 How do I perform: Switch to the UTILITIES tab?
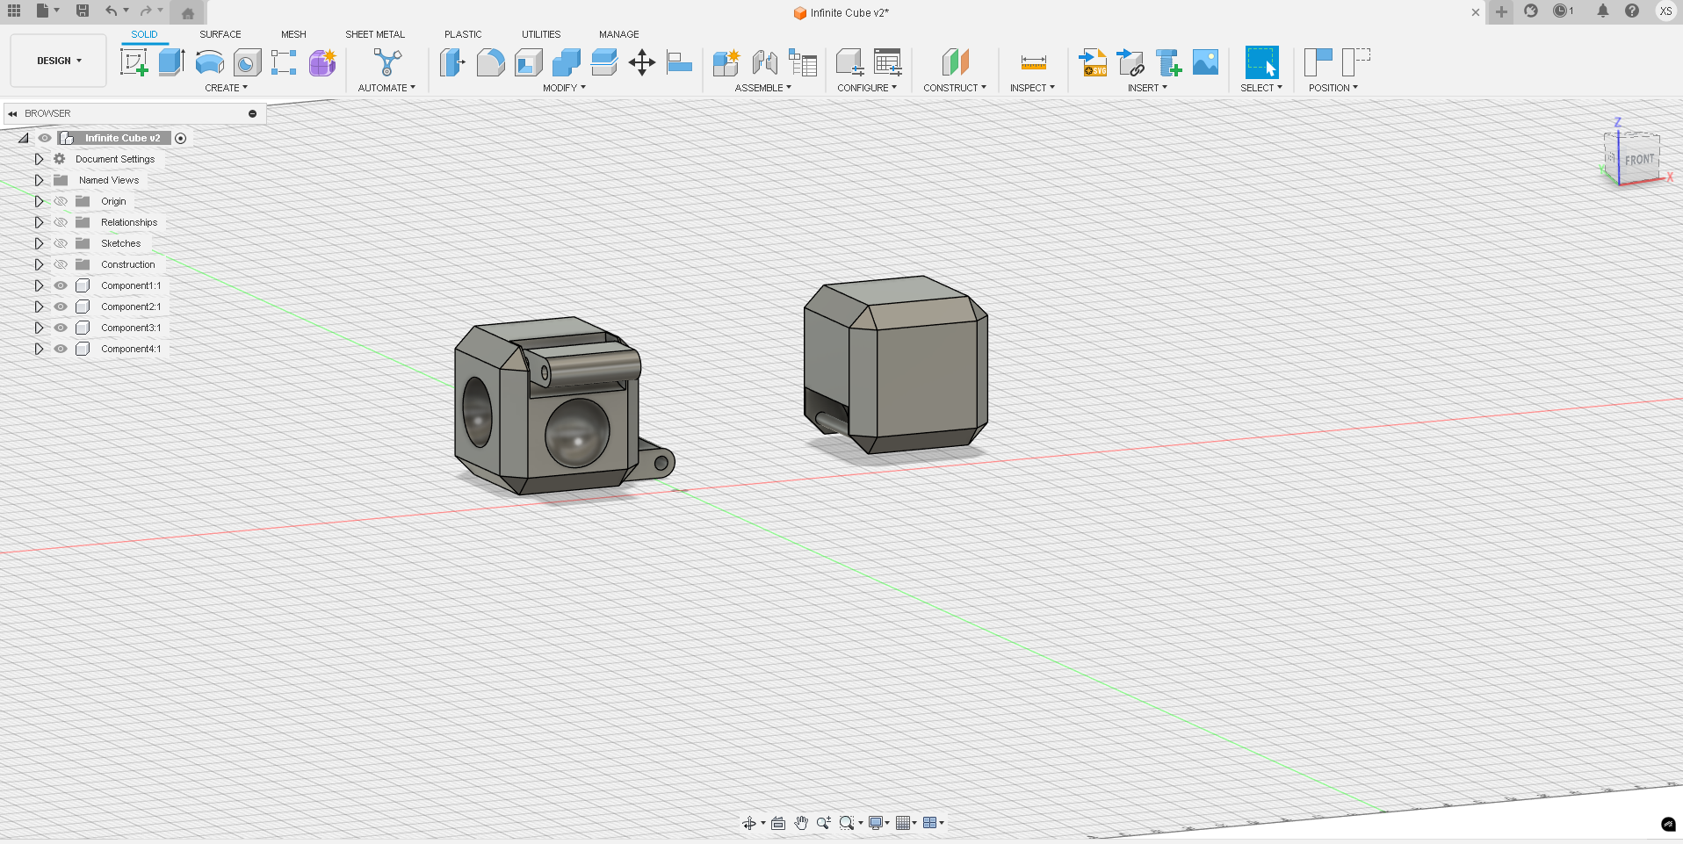tap(541, 34)
